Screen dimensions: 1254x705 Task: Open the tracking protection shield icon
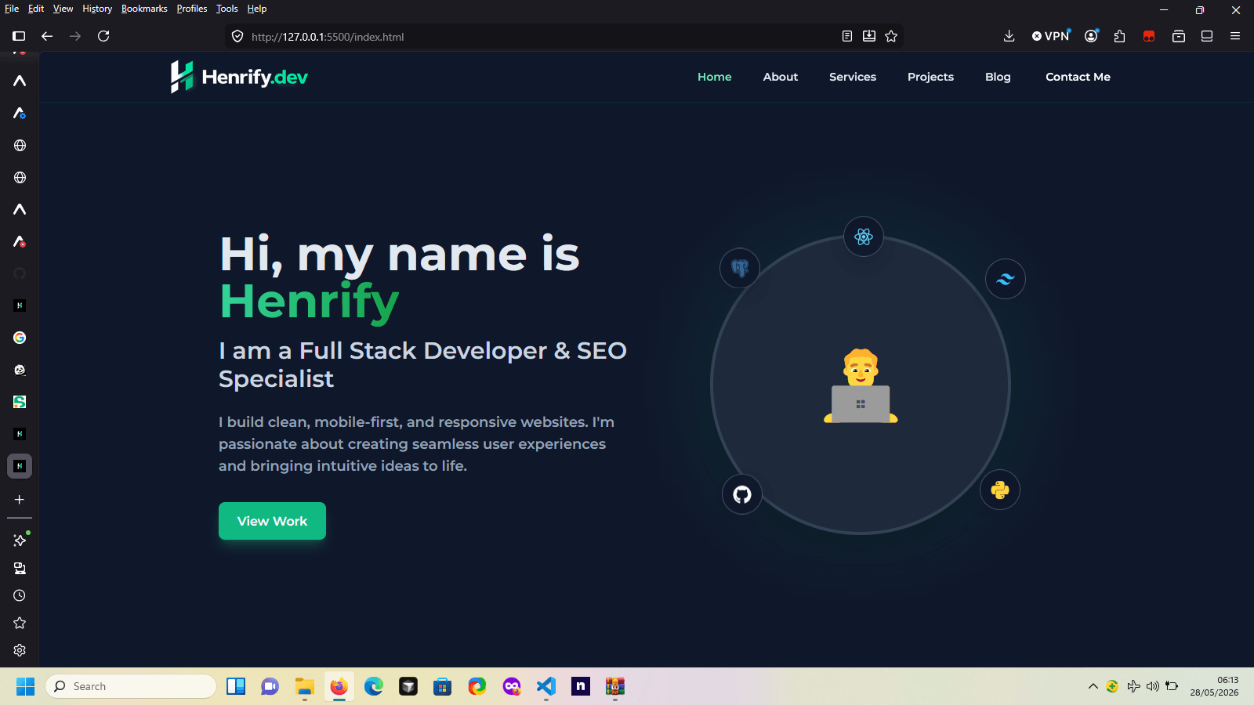[237, 36]
